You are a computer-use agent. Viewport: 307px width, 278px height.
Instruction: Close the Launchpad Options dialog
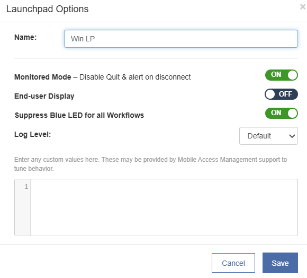tap(302, 7)
